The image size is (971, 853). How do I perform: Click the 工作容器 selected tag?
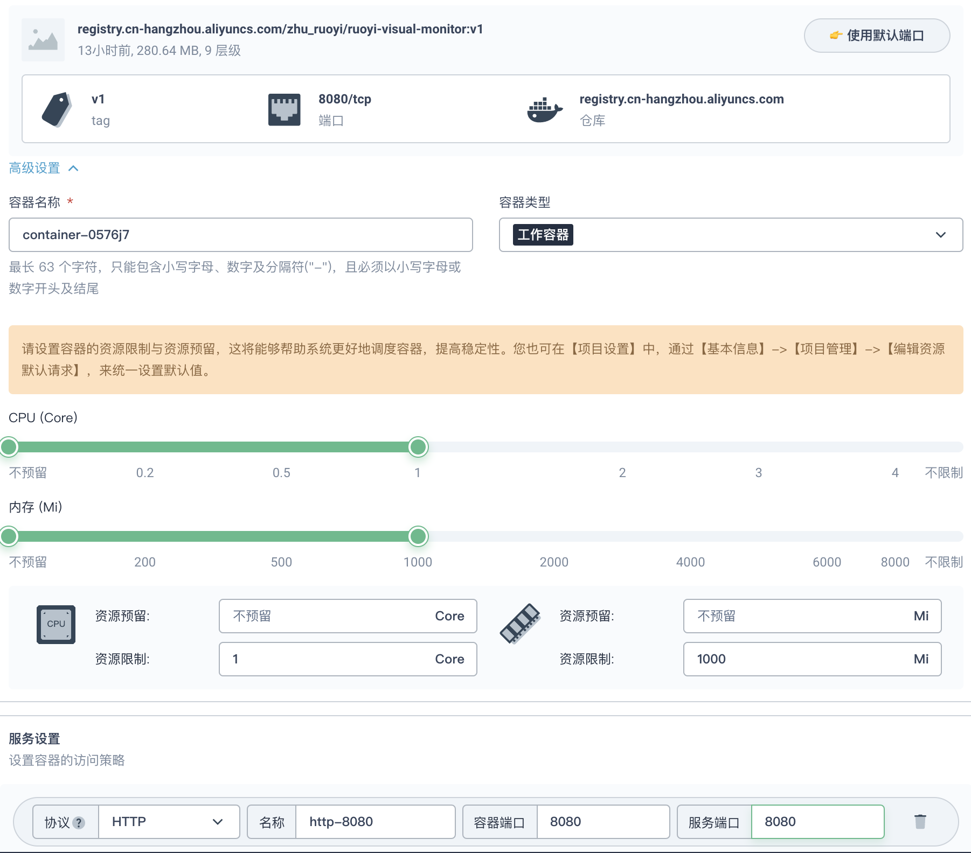point(543,235)
